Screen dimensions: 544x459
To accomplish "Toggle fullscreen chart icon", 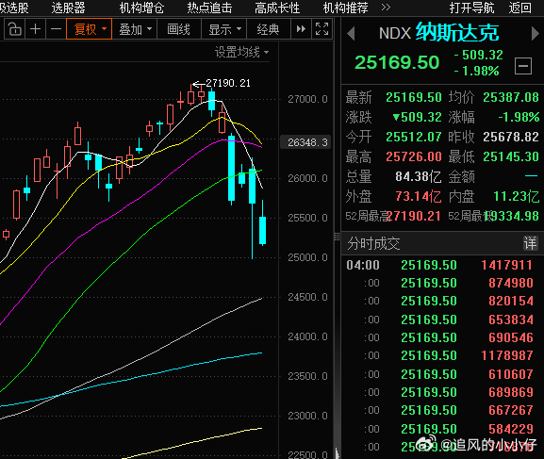I will [321, 29].
